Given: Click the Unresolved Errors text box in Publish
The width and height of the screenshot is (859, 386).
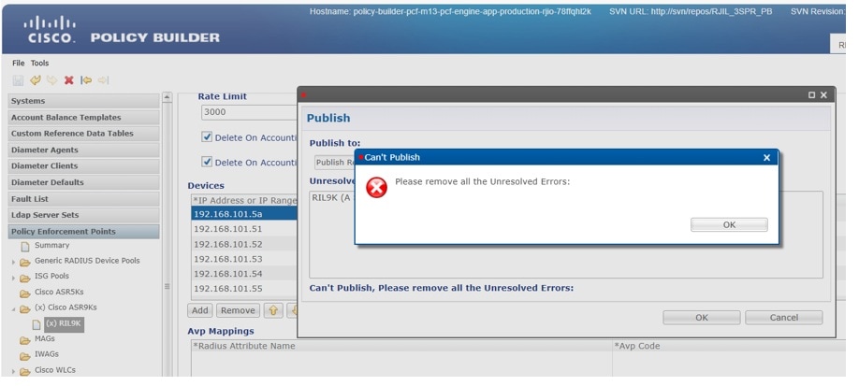Looking at the screenshot, I should [565, 235].
